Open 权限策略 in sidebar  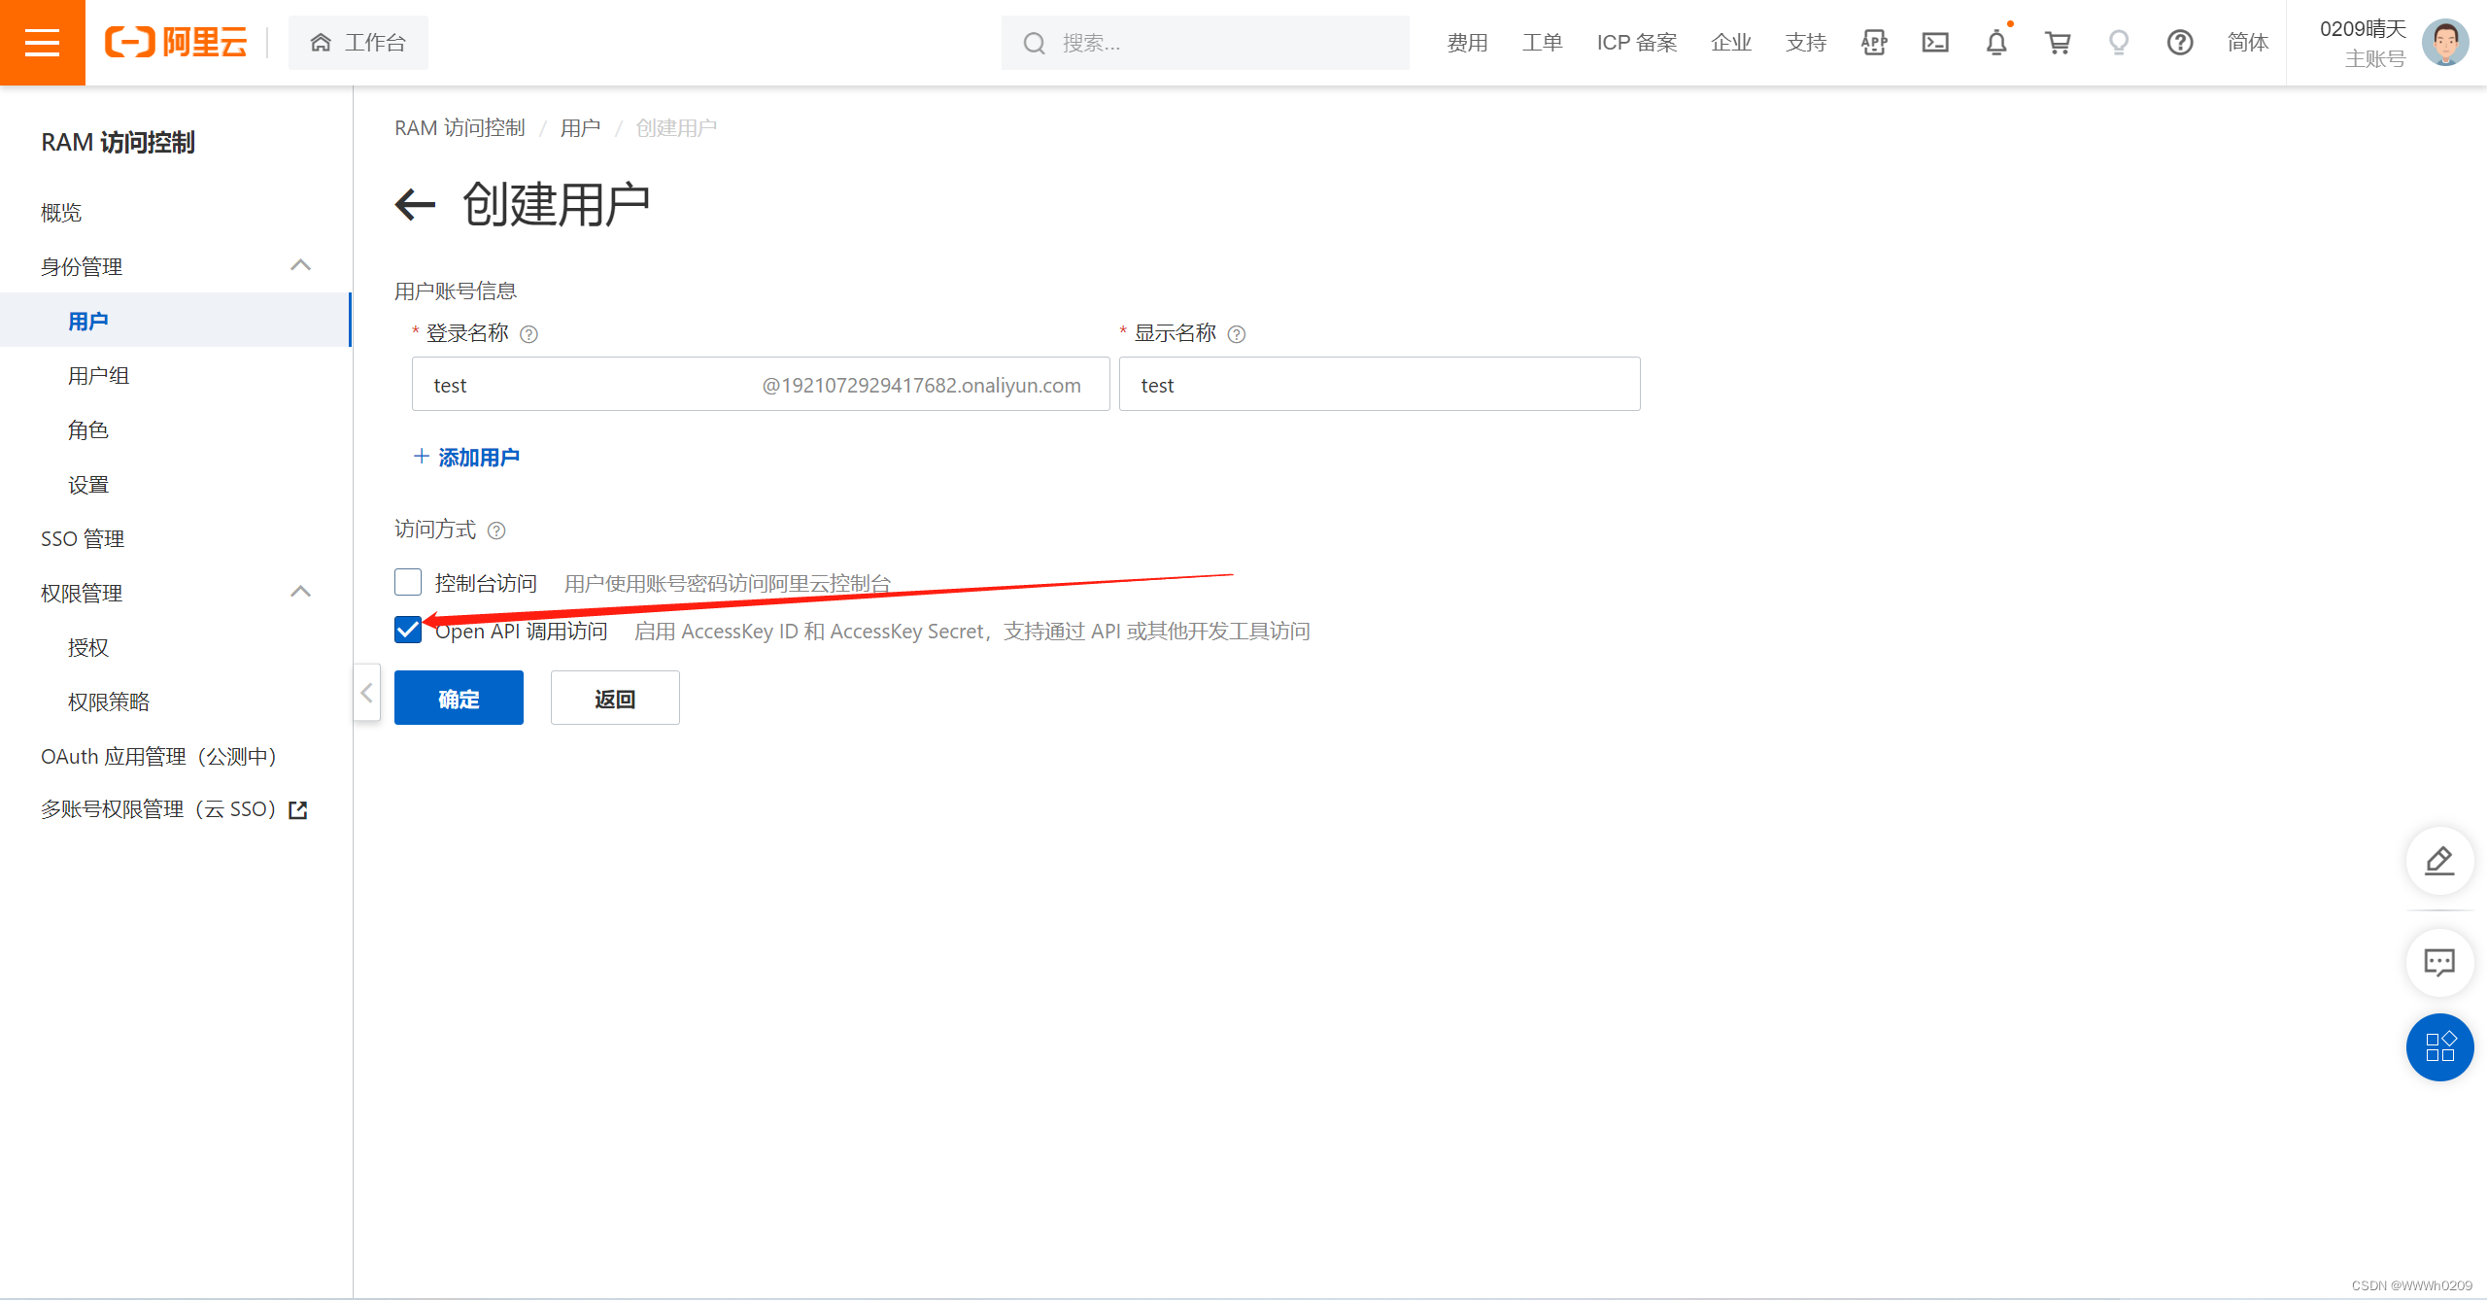point(109,702)
